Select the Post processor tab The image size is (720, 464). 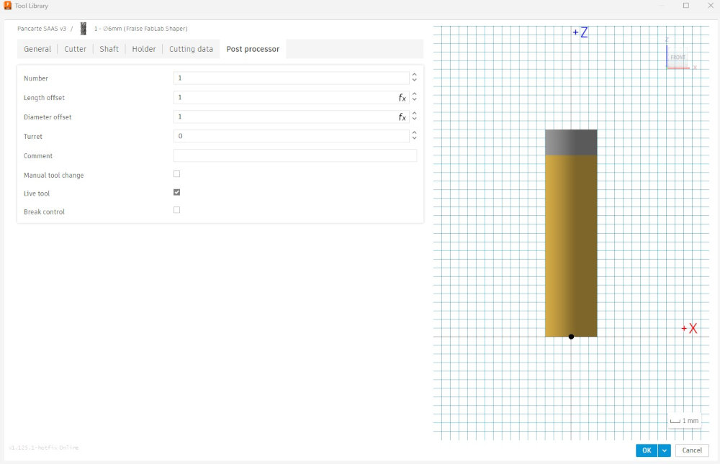[253, 49]
